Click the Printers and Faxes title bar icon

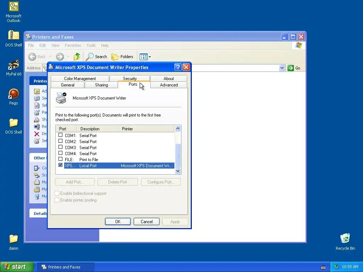28,37
